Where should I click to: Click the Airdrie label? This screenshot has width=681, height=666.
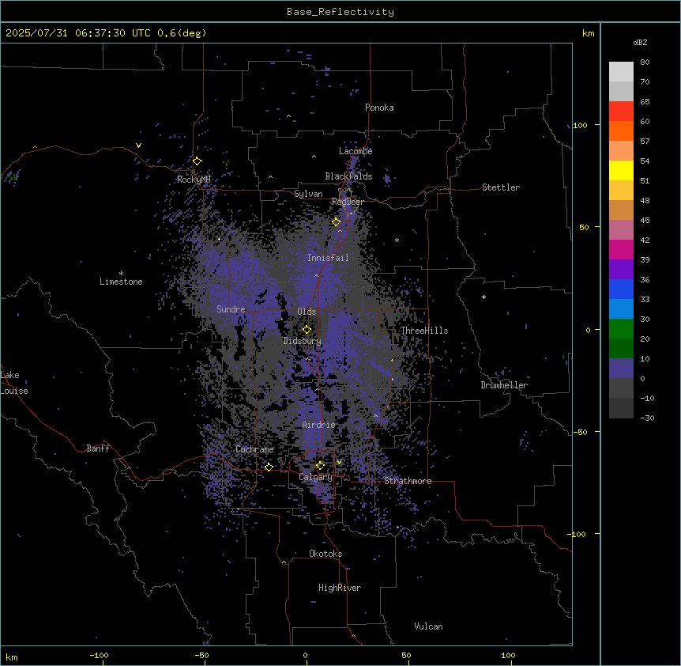[x=319, y=425]
